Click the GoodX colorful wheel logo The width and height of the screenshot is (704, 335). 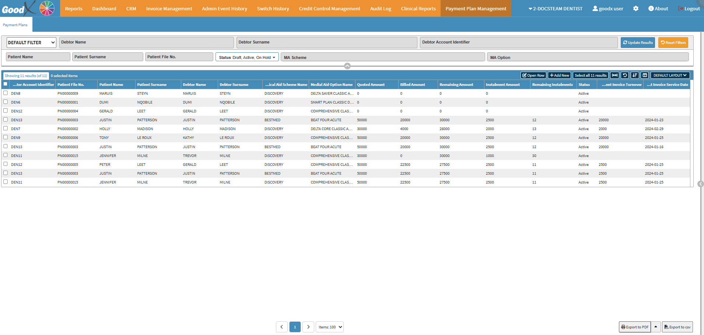click(47, 8)
